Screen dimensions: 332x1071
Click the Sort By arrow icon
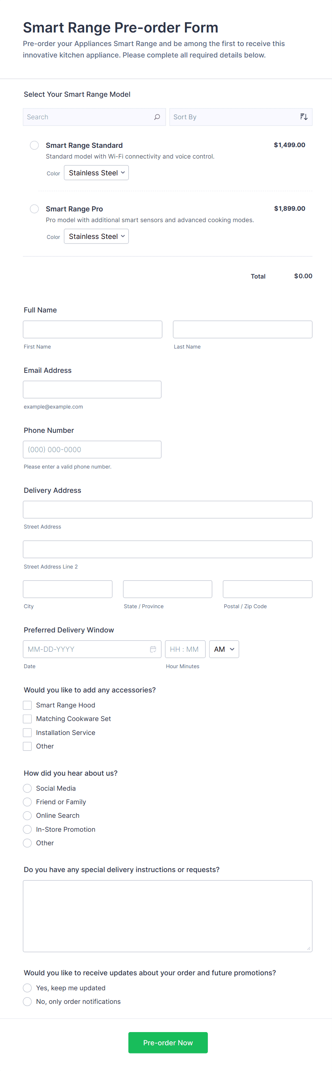click(x=304, y=117)
